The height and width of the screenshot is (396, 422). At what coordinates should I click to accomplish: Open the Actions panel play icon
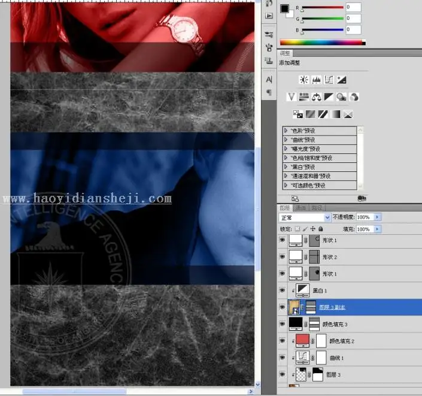pos(269,16)
